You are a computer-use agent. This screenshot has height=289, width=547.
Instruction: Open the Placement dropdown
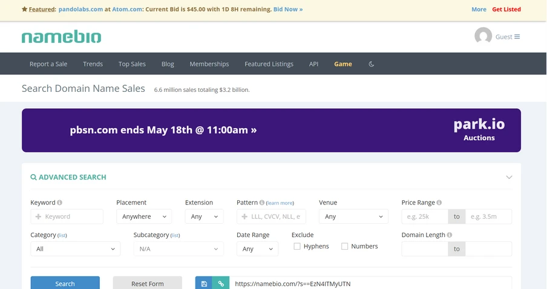click(x=144, y=216)
